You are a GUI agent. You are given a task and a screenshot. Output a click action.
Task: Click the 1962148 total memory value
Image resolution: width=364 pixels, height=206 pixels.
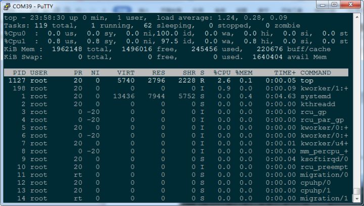click(67, 49)
